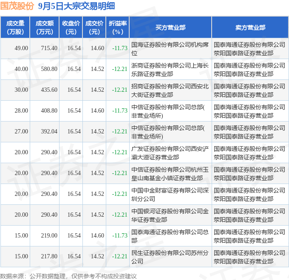
Task: Select the 折溢率(%) column header
Action: [117, 27]
